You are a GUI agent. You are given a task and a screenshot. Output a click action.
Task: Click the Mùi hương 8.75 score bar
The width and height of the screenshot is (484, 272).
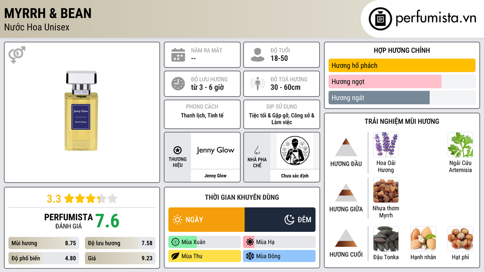click(x=44, y=243)
